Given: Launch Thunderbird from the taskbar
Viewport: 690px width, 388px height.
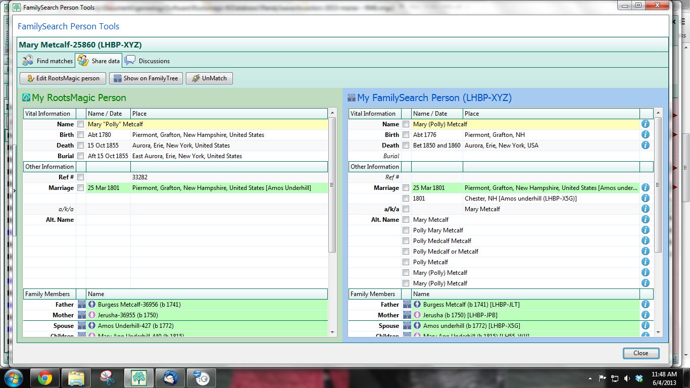Looking at the screenshot, I should (170, 377).
